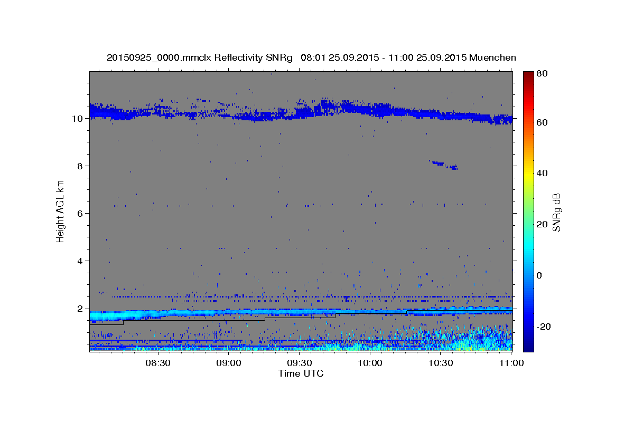Click the colorbar value '-20'
Viewport: 634px width, 422px height.
tap(543, 327)
